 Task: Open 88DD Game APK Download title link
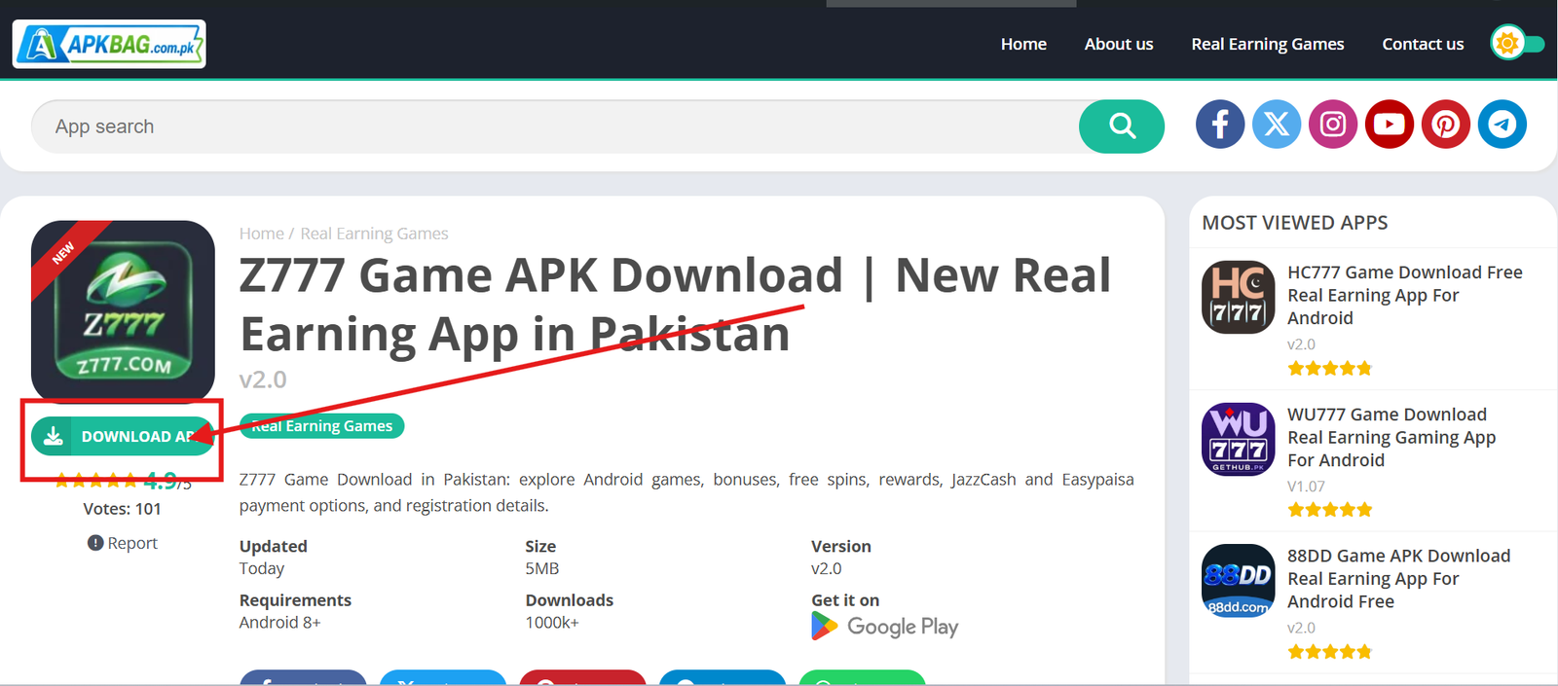click(x=1399, y=579)
